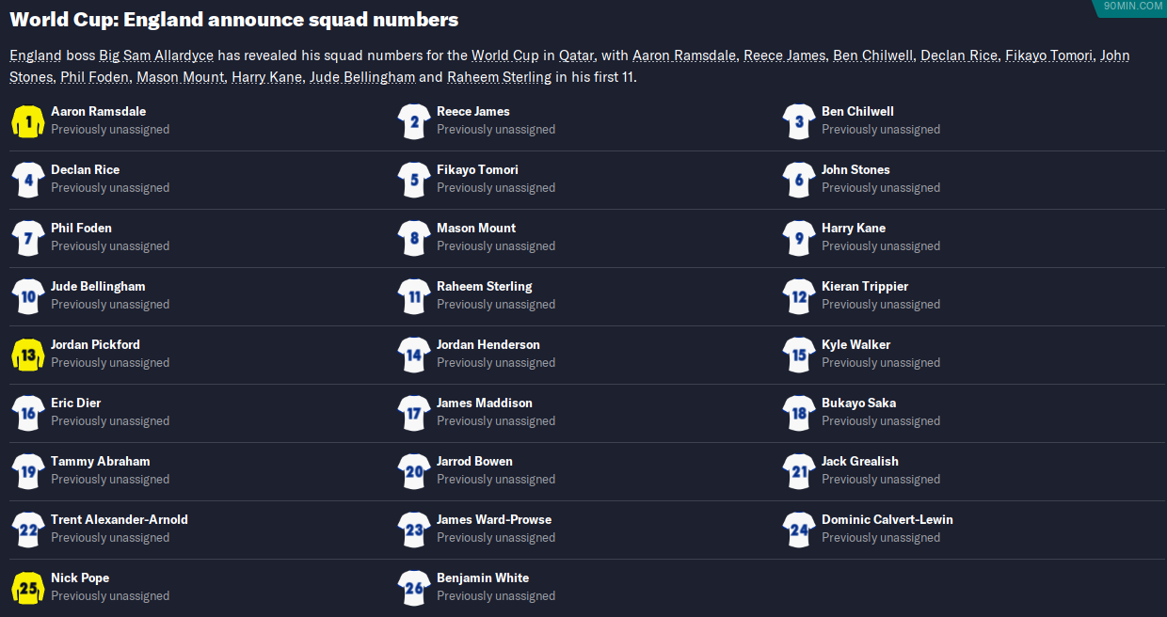Click the Fikayo Tomori link in the paragraph
Screen dimensions: 1167x617
(x=1048, y=55)
